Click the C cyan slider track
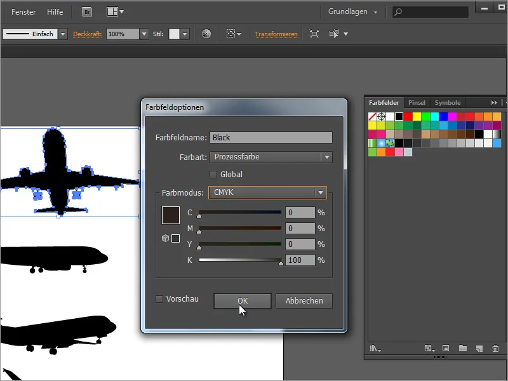The width and height of the screenshot is (508, 381). pyautogui.click(x=240, y=213)
